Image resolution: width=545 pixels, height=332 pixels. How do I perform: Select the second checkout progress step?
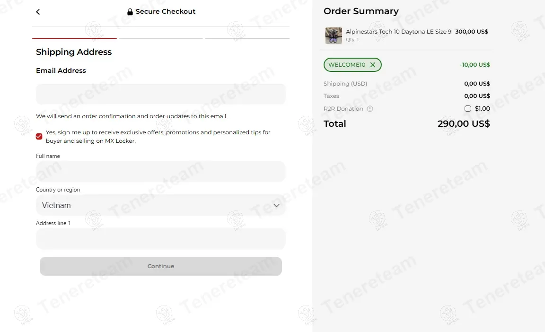[161, 38]
